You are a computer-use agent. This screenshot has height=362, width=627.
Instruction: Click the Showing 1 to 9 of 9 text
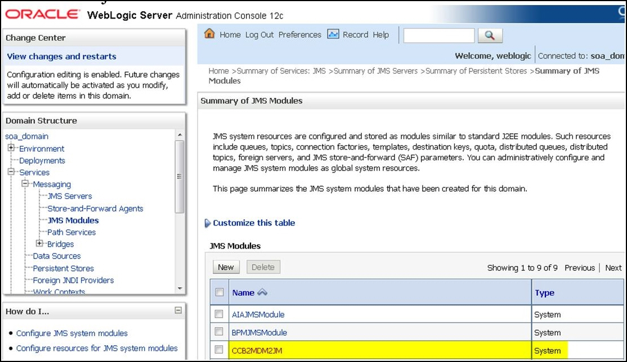tap(522, 268)
